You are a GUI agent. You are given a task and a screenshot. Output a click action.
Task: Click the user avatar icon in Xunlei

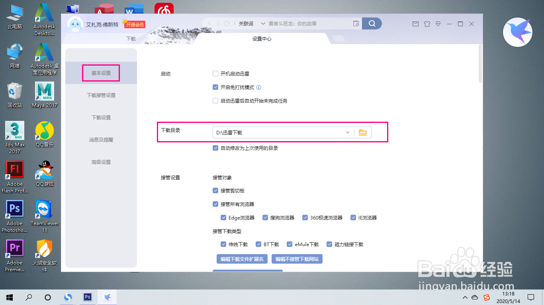pyautogui.click(x=75, y=24)
